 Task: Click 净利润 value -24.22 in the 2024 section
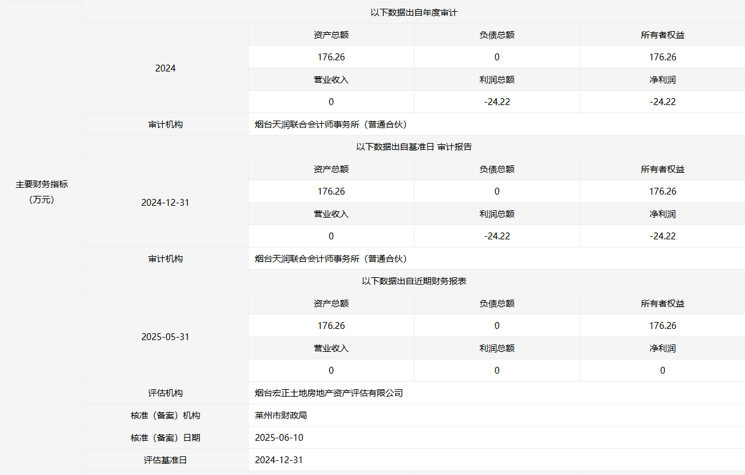(x=662, y=102)
